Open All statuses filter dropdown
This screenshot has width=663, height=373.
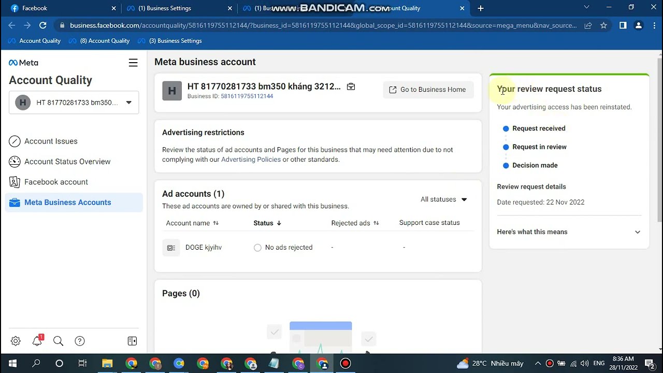coord(444,199)
